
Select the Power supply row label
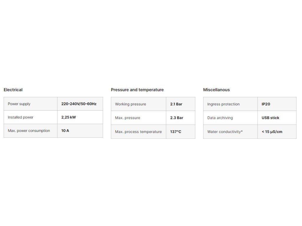tap(19, 104)
